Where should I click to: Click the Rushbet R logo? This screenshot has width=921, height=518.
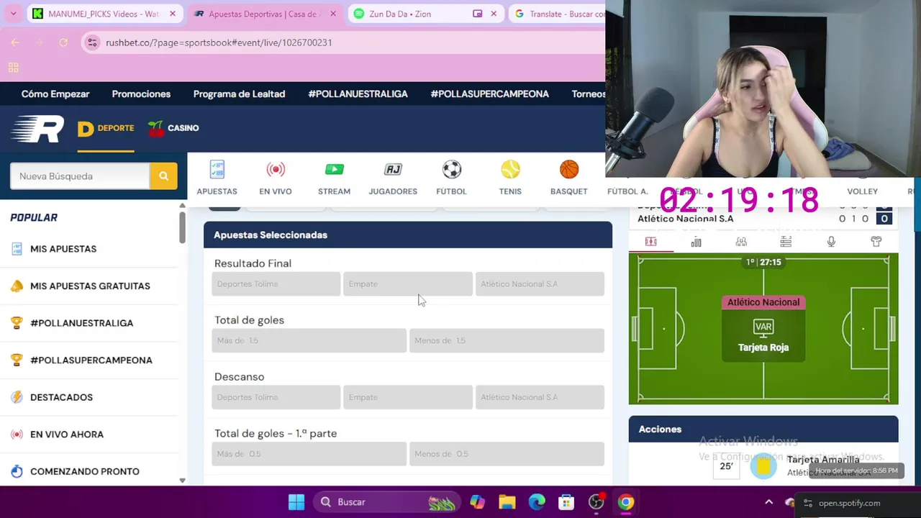[x=37, y=129]
